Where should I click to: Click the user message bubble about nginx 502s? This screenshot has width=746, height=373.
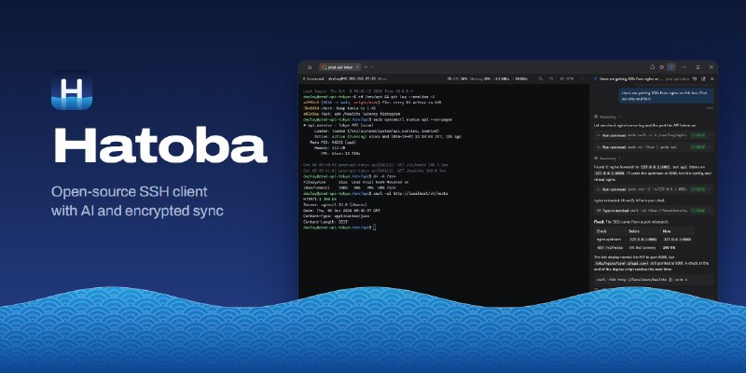[x=666, y=95]
